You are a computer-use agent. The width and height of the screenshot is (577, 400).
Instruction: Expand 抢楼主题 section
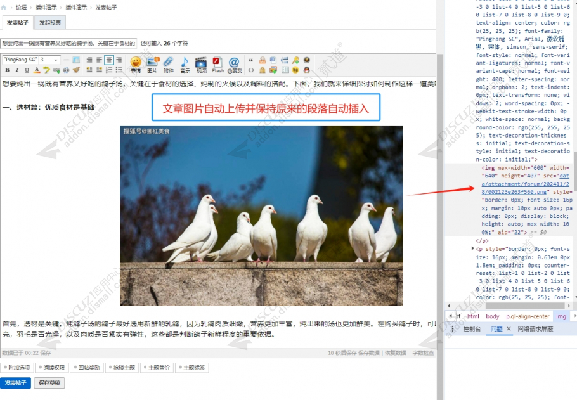(x=122, y=367)
